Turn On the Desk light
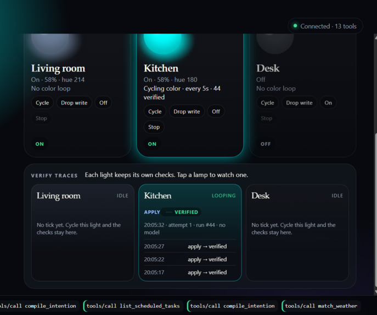377x315 pixels. click(328, 103)
